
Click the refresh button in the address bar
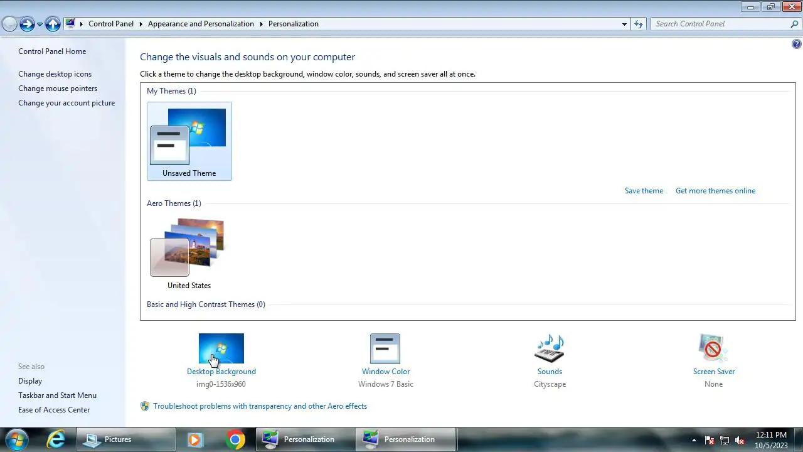pyautogui.click(x=639, y=24)
